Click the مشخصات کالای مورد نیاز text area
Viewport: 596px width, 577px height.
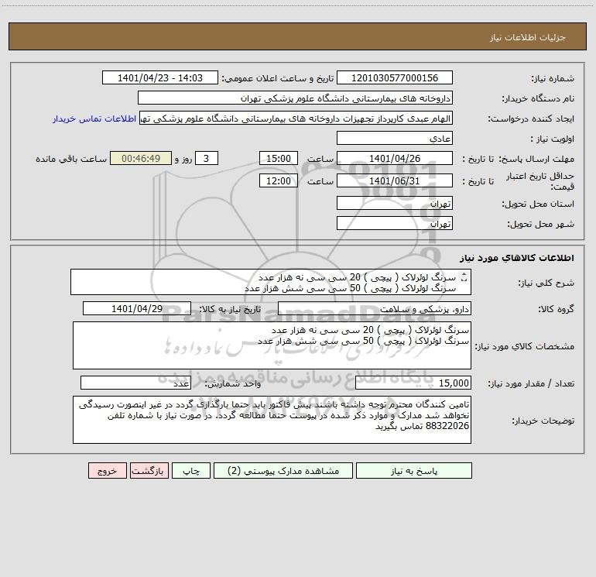272,345
